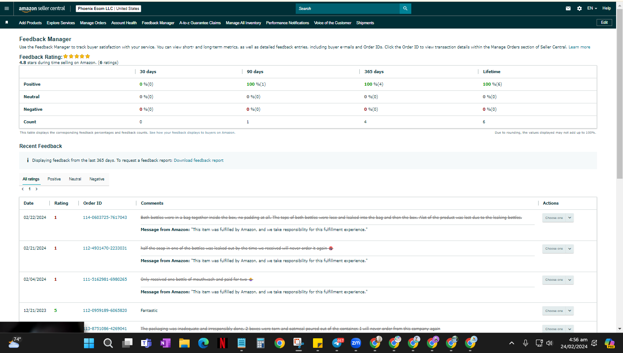Click into the Seller Central search field
The width and height of the screenshot is (623, 353).
(x=348, y=8)
